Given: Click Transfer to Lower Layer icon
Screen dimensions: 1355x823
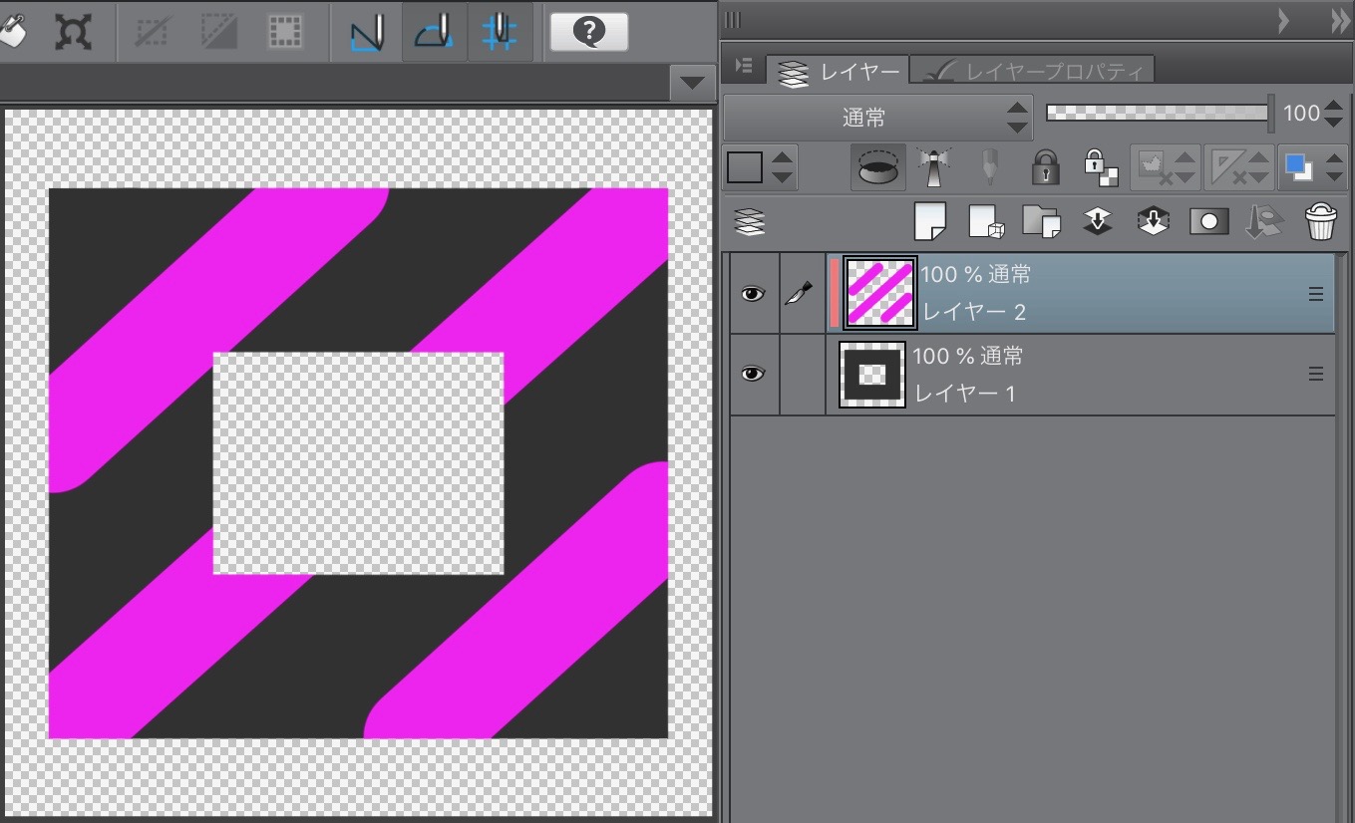Looking at the screenshot, I should 1098,221.
